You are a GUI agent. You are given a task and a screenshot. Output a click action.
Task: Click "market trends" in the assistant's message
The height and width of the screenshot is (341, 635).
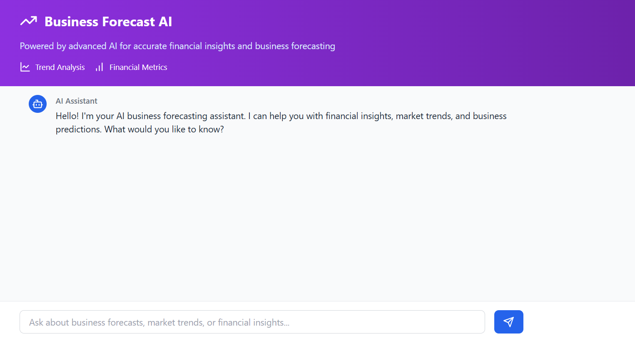tap(423, 116)
